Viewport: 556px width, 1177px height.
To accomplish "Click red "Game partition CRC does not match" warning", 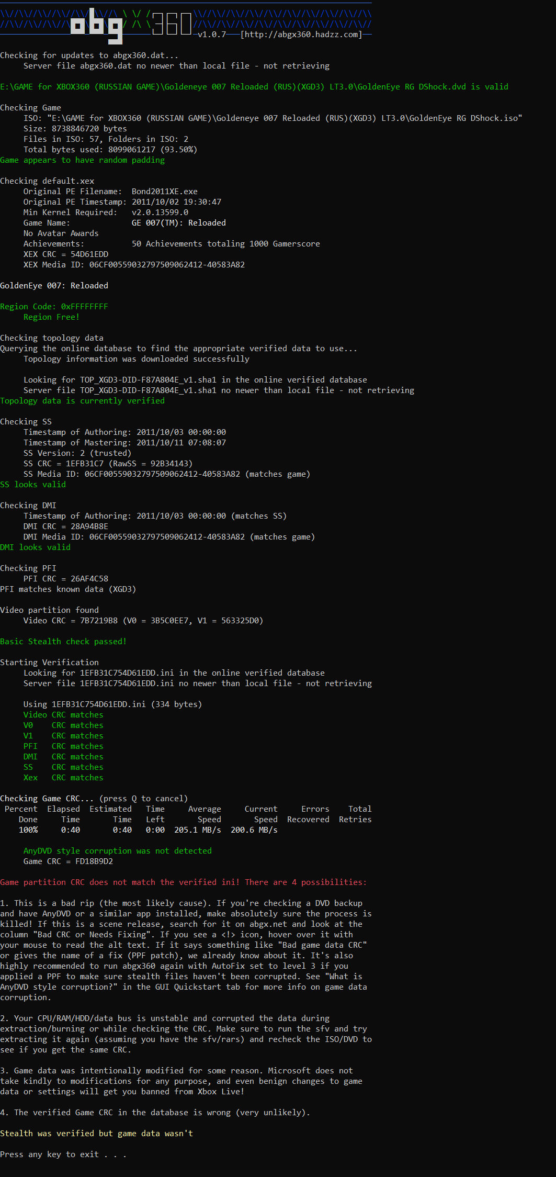I will point(183,882).
